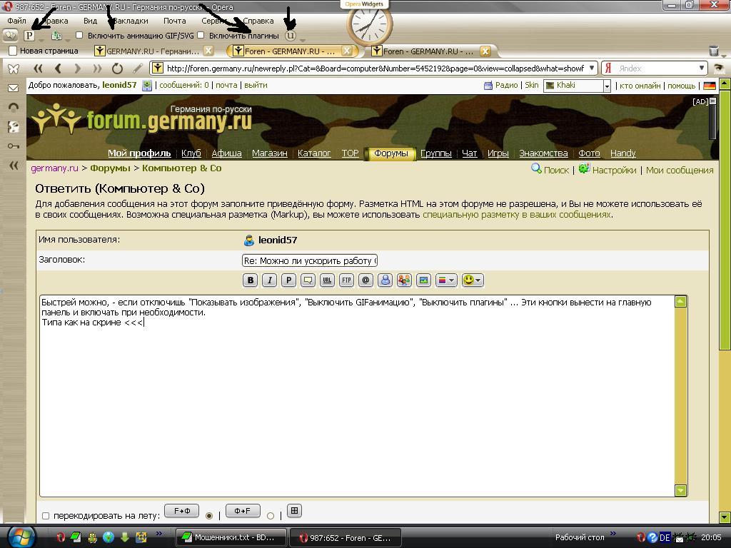This screenshot has height=548, width=731.
Task: Open the mail panel from the sidebar envelope icon
Action: 13,88
